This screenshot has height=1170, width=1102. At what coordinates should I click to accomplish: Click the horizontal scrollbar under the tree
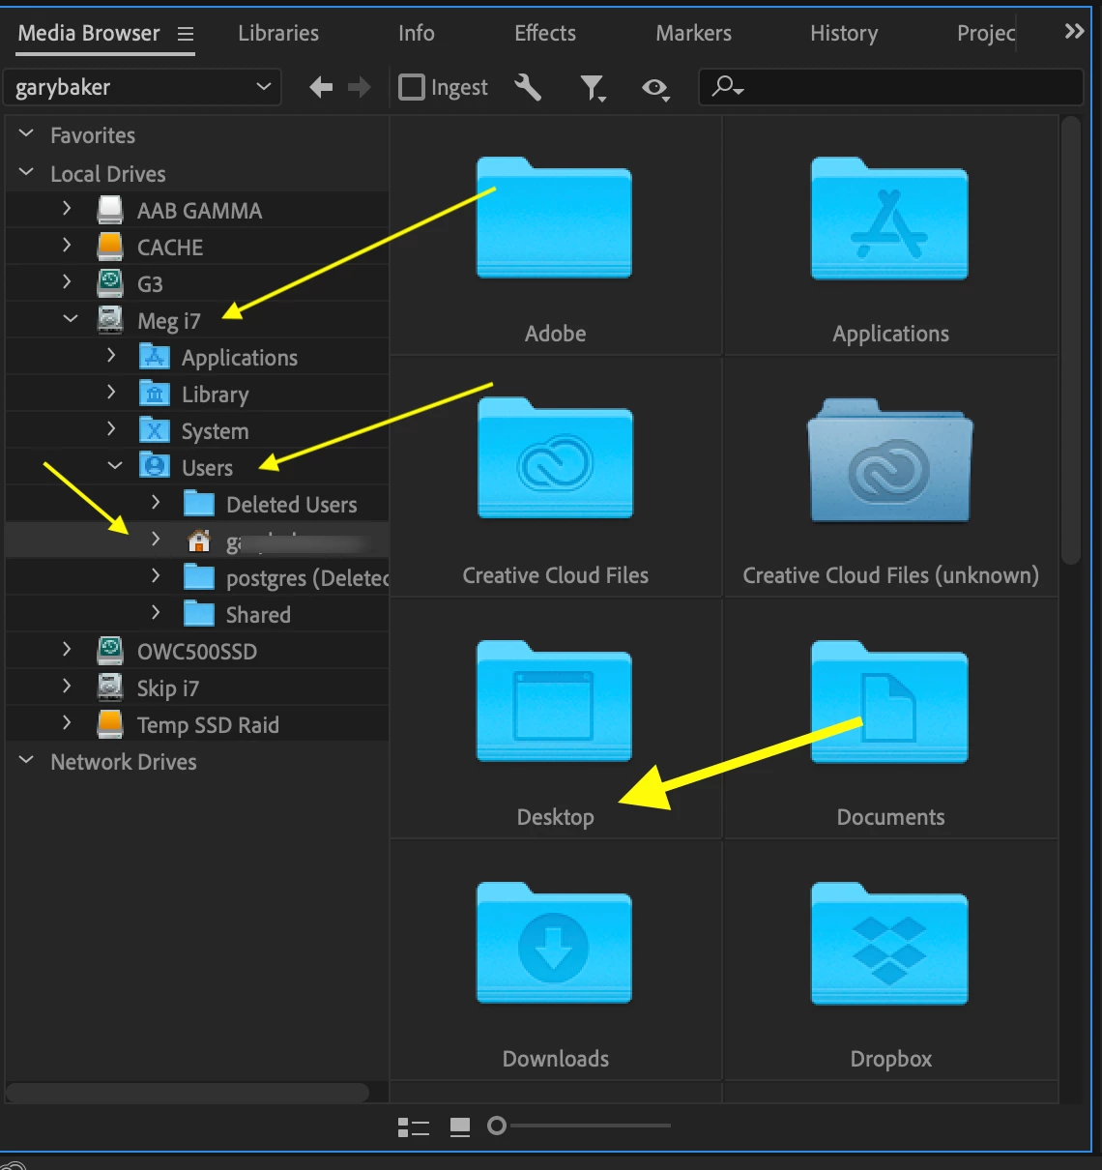pos(188,1093)
